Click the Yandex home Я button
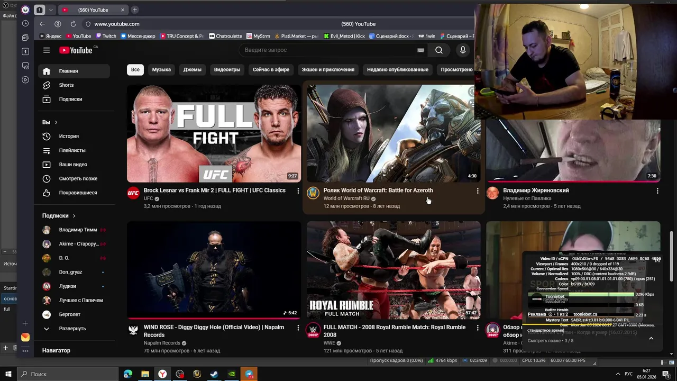This screenshot has height=381, width=677. pyautogui.click(x=58, y=24)
